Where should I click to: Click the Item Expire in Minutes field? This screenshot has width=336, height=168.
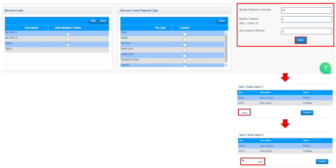point(306,31)
